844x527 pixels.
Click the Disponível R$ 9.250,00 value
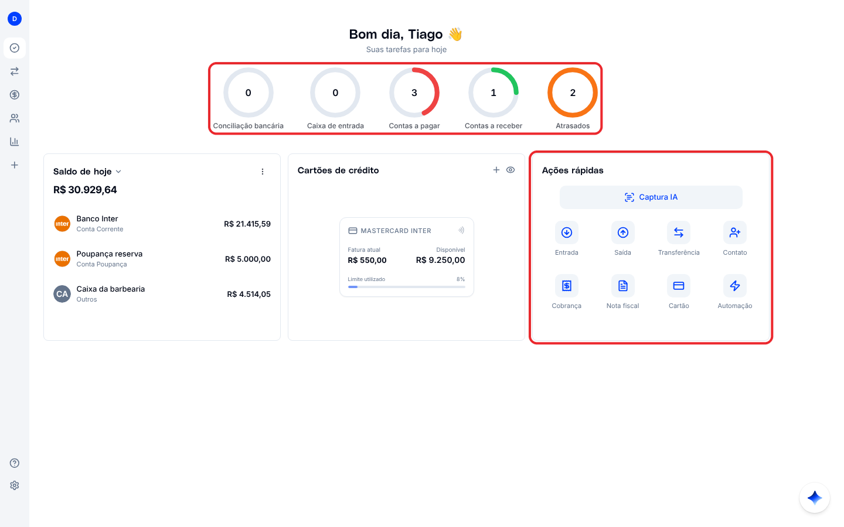[441, 260]
